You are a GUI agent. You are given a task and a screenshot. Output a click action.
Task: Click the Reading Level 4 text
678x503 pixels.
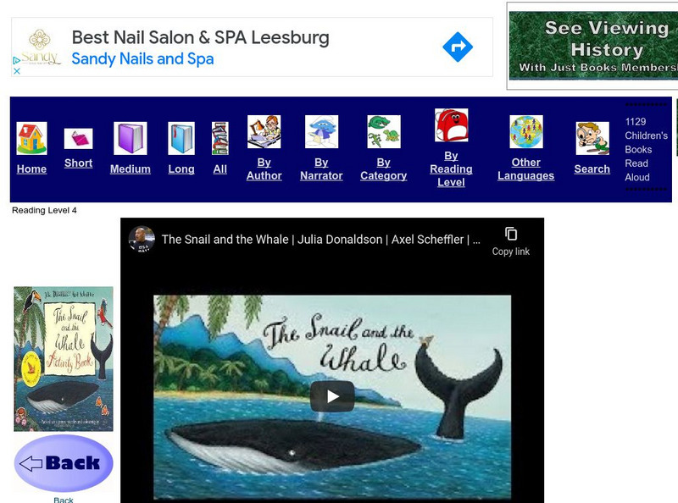click(44, 211)
